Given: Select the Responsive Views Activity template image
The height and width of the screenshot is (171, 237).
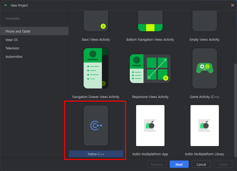Looking at the screenshot, I should coord(150,69).
